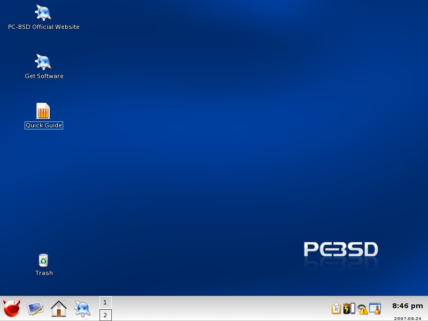The height and width of the screenshot is (321, 428).
Task: Click the PC-BSD logo on the wallpaper
Action: pyautogui.click(x=341, y=250)
